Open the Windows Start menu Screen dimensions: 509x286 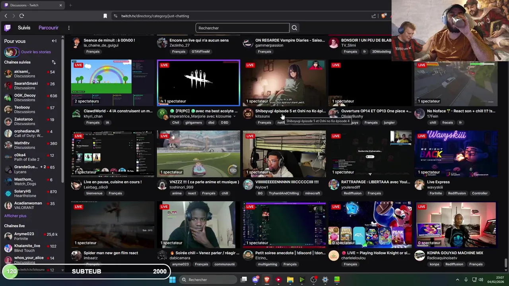point(173,280)
